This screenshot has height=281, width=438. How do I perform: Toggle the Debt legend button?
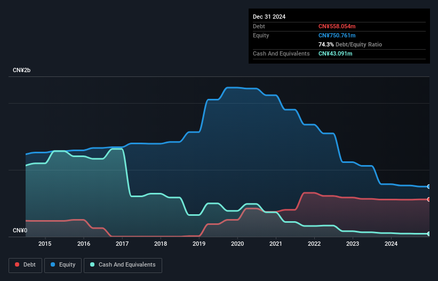(x=25, y=265)
